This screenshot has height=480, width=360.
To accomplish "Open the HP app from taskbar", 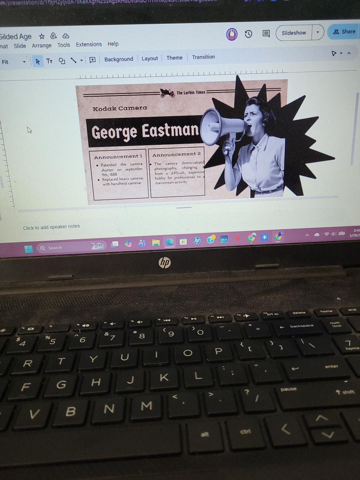I will click(x=197, y=240).
